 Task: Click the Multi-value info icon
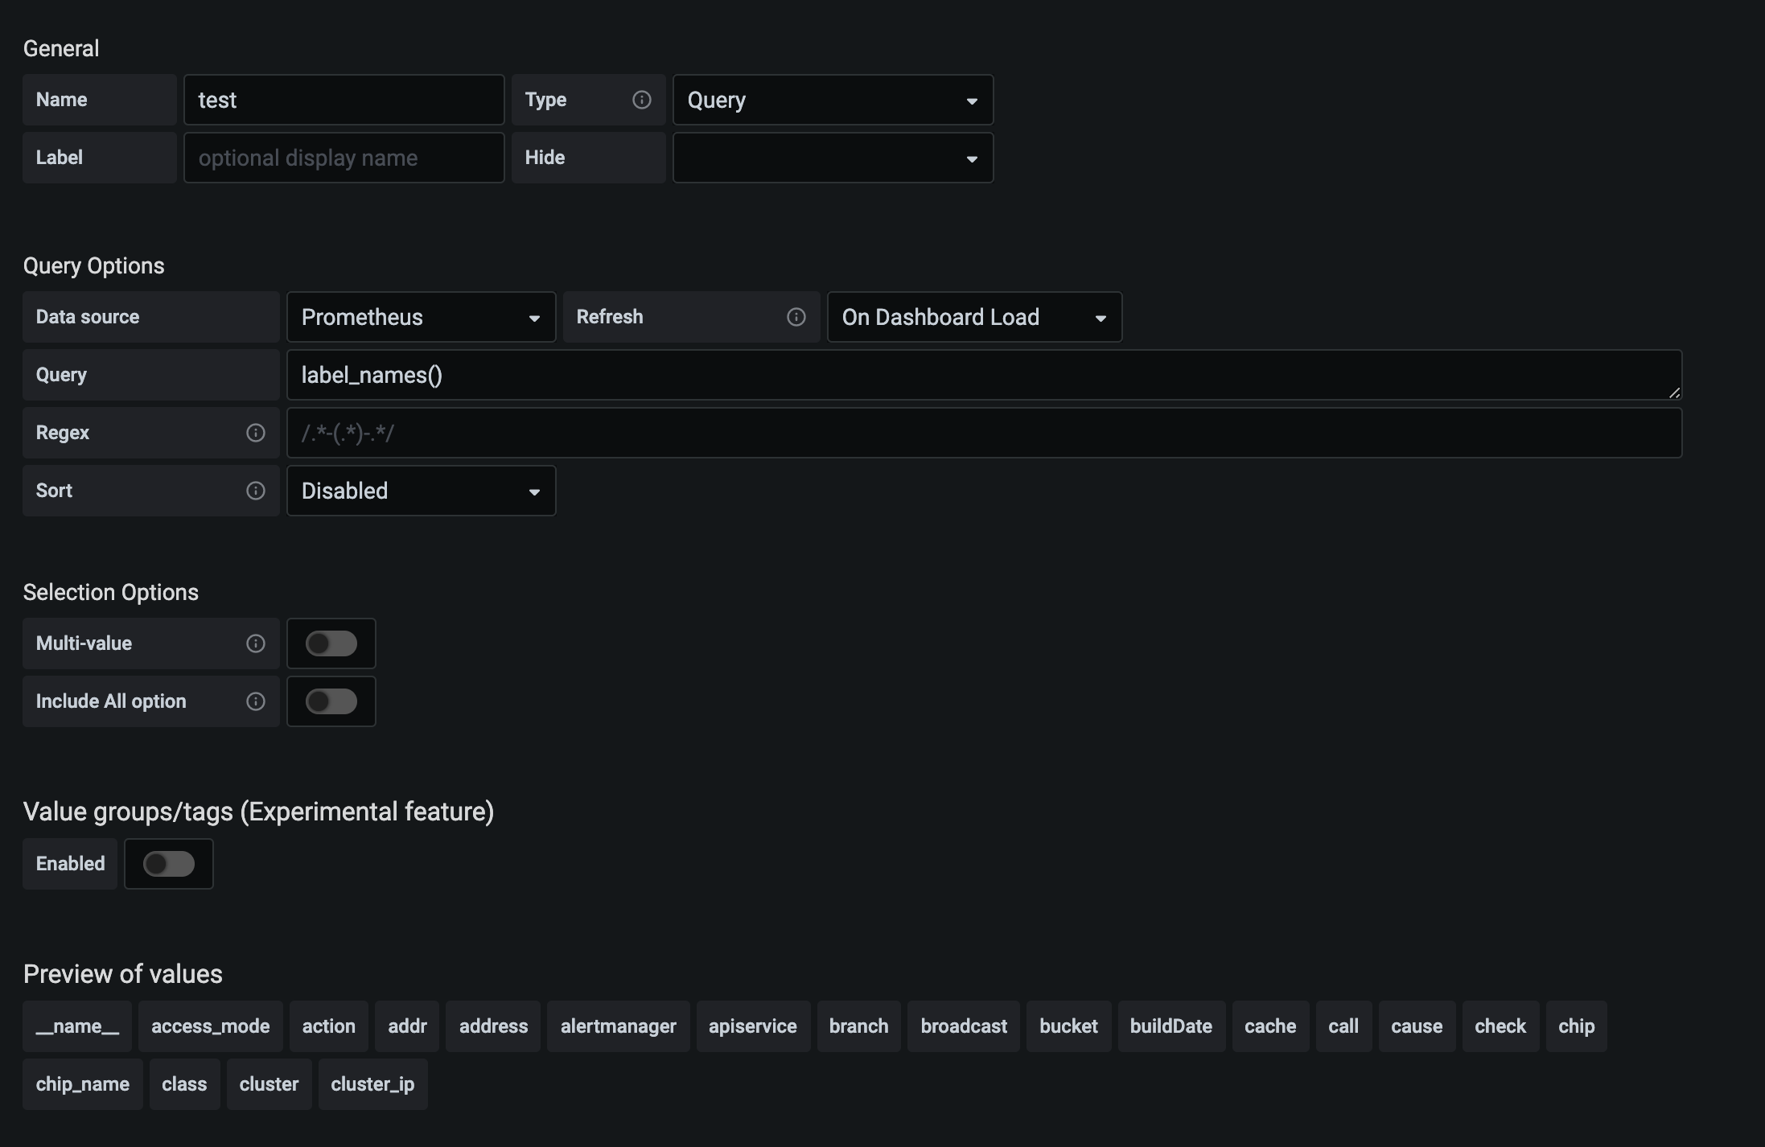pos(256,643)
